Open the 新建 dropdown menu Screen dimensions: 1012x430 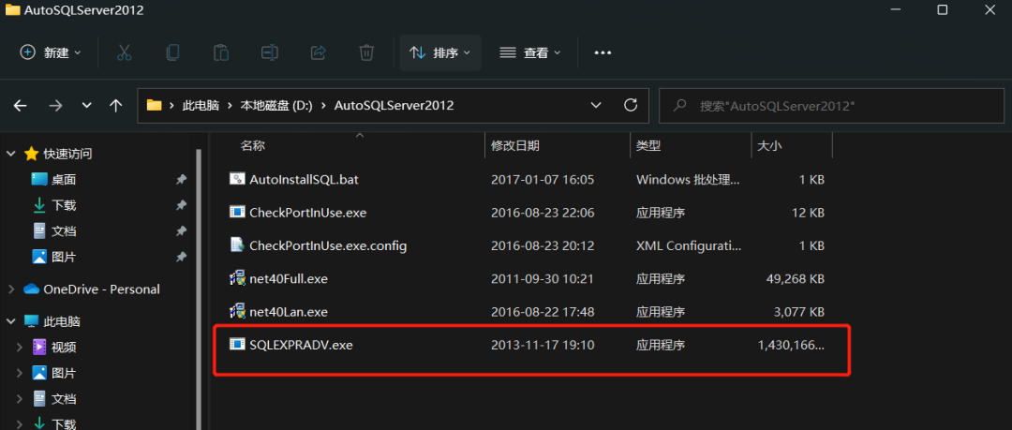[x=51, y=53]
